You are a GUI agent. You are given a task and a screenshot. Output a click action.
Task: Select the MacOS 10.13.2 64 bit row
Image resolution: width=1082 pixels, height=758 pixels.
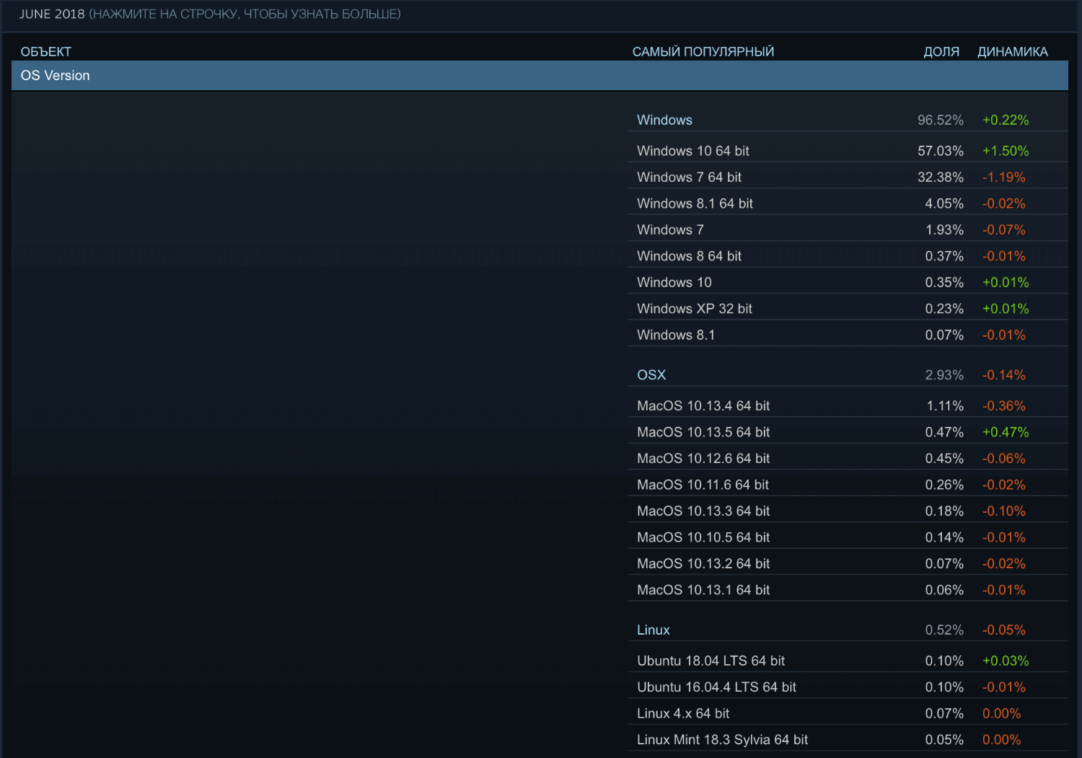point(848,564)
